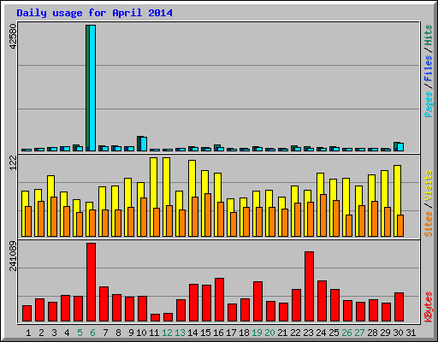Click green weekend day label 5
Screen dimensions: 438x342
pos(80,333)
